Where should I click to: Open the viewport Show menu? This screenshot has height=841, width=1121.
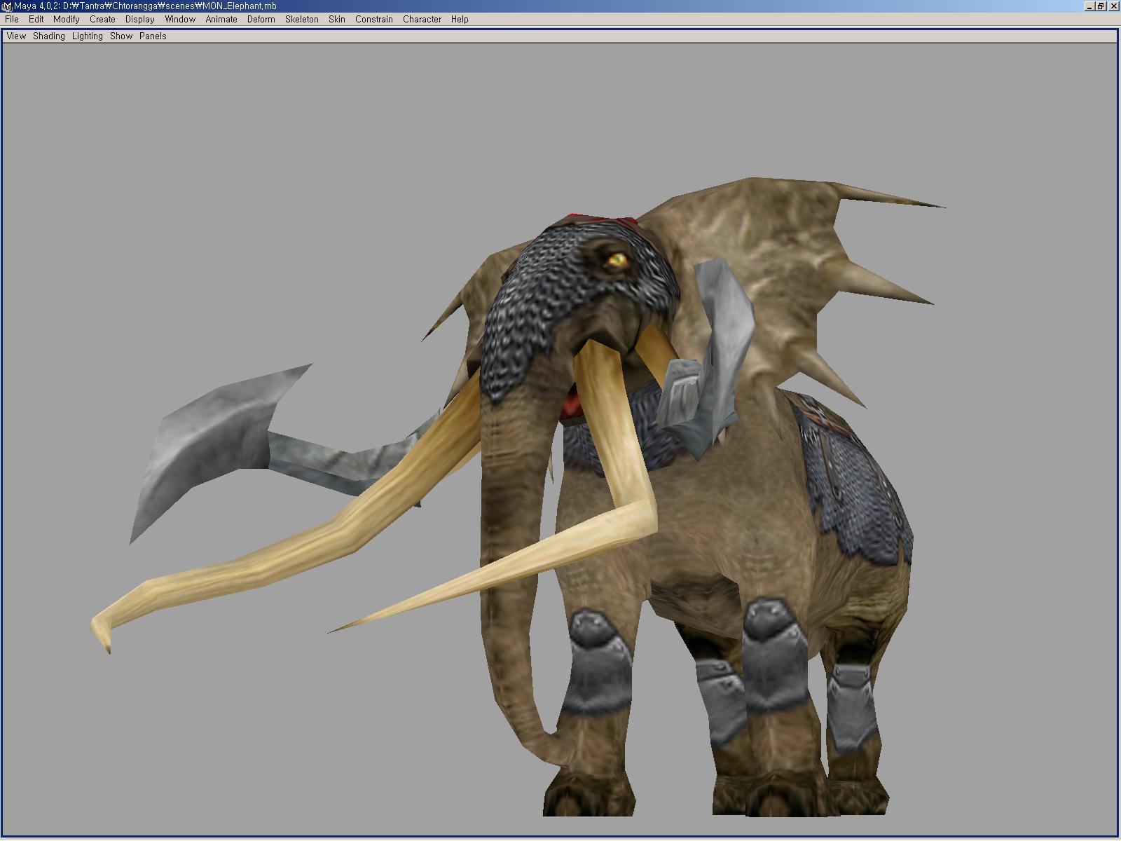[121, 36]
